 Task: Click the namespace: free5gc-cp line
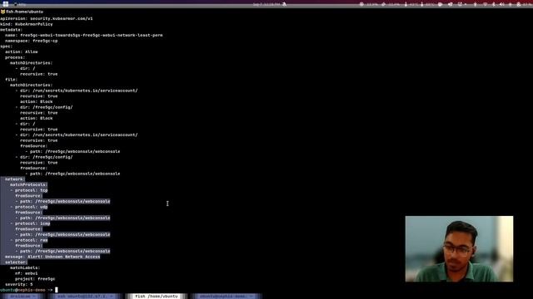[32, 41]
